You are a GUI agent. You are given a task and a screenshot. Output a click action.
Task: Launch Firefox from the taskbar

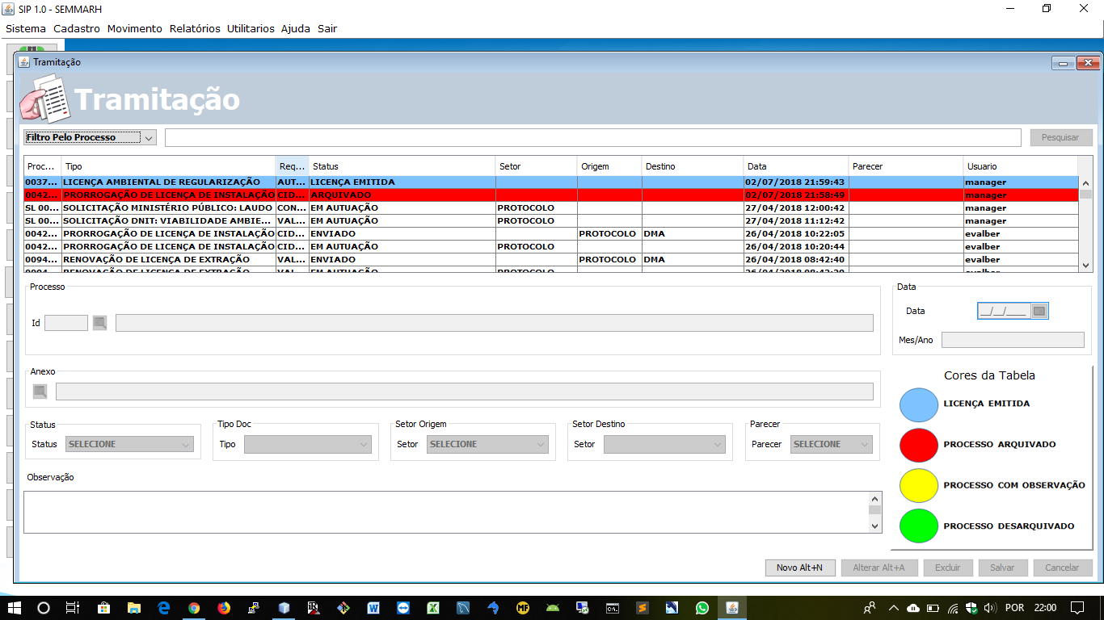click(224, 608)
